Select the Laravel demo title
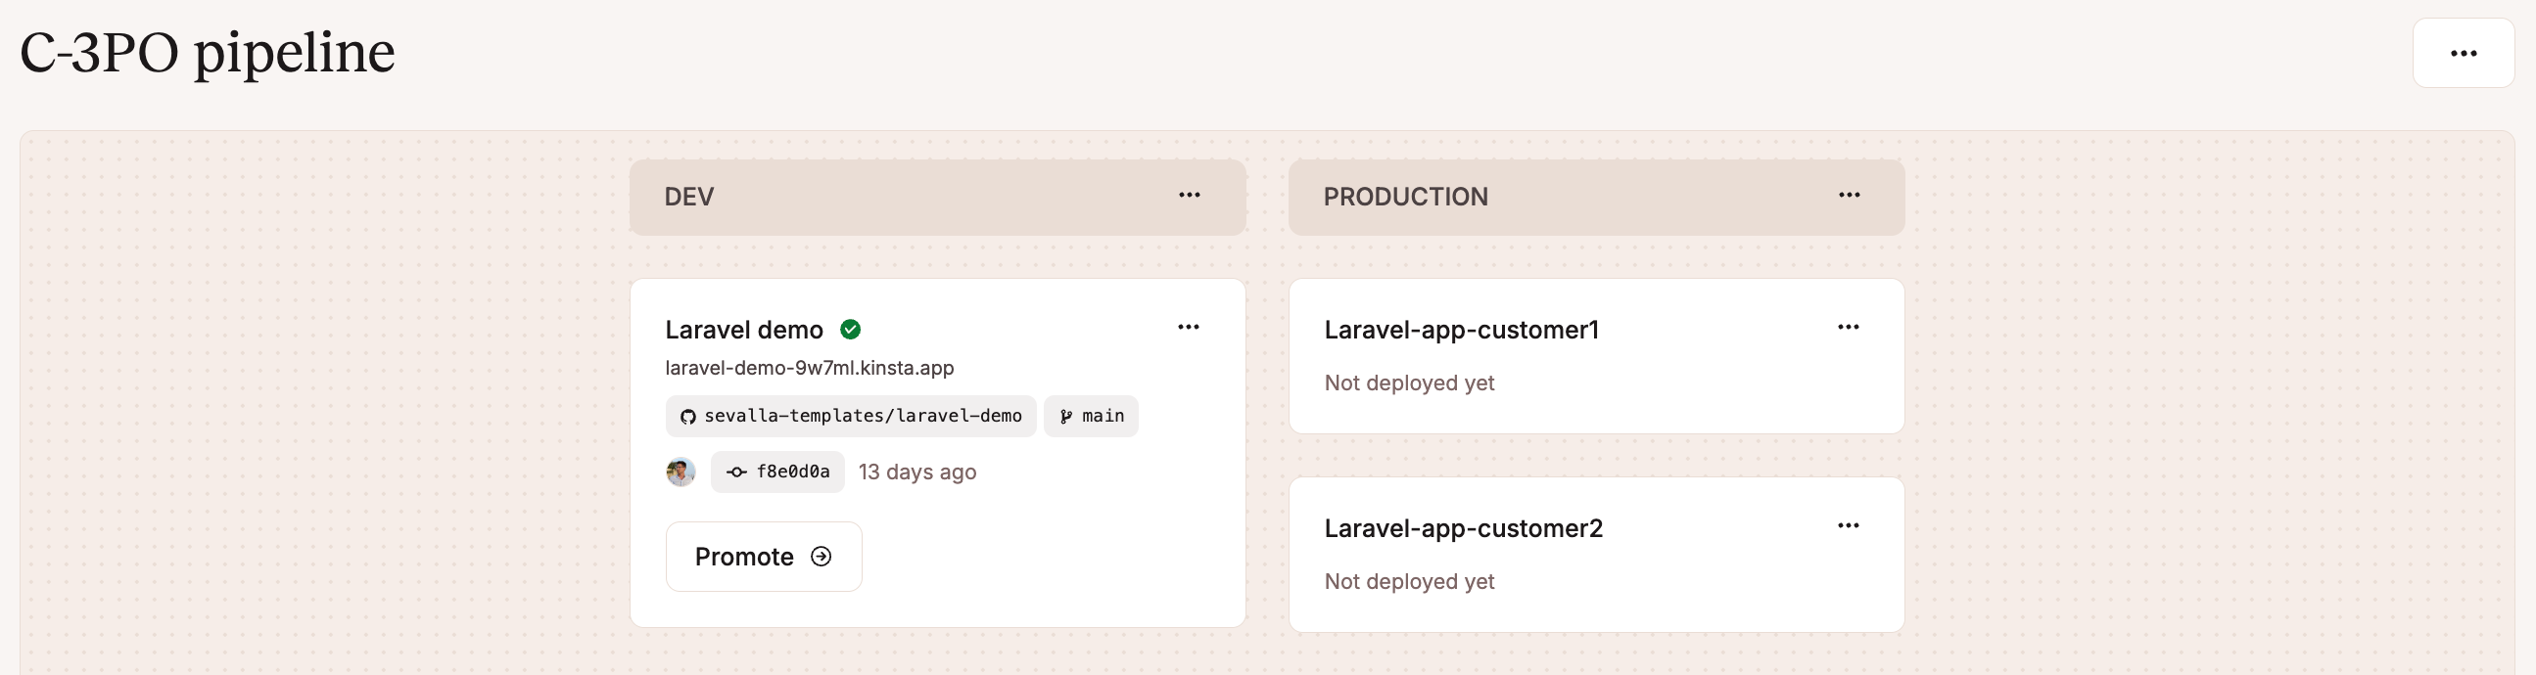 (743, 330)
